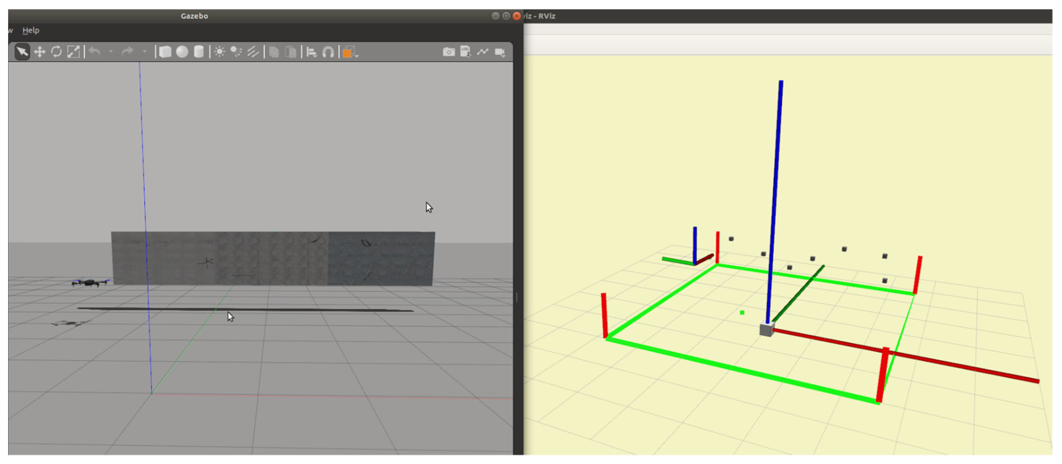Add a point light
1062x464 pixels.
tap(220, 52)
